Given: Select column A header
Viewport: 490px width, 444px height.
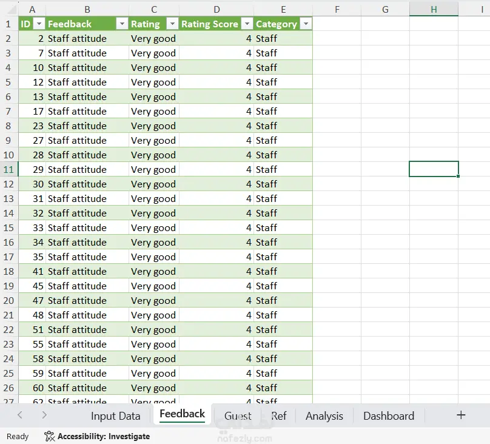Looking at the screenshot, I should click(x=32, y=10).
